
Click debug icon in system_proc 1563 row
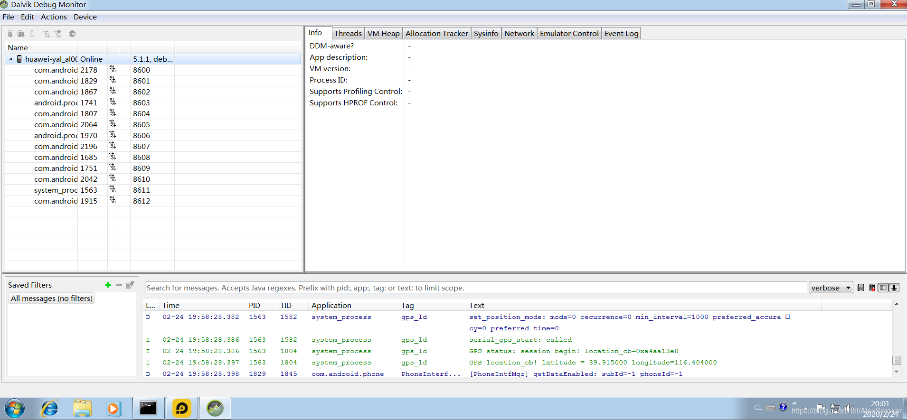pyautogui.click(x=113, y=189)
